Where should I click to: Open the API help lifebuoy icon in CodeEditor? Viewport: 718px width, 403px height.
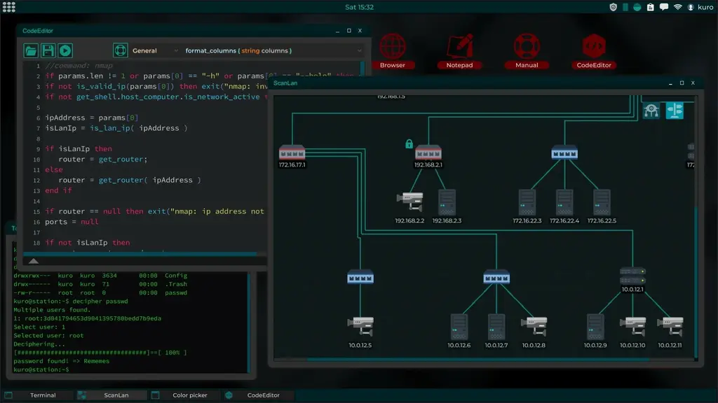pos(120,50)
